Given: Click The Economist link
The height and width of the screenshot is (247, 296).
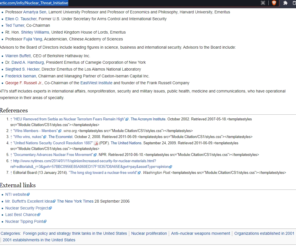Looking at the screenshot, I should [x=60, y=137].
